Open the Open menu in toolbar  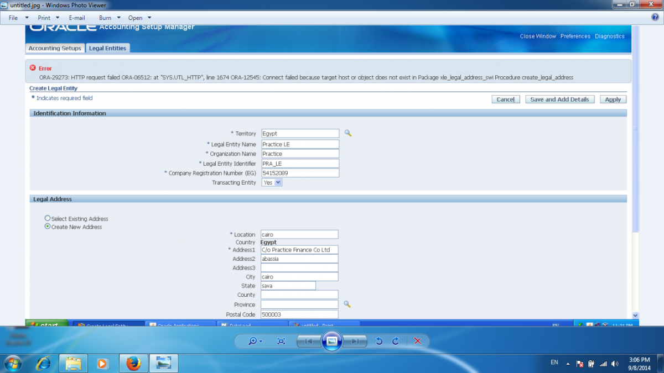point(140,18)
